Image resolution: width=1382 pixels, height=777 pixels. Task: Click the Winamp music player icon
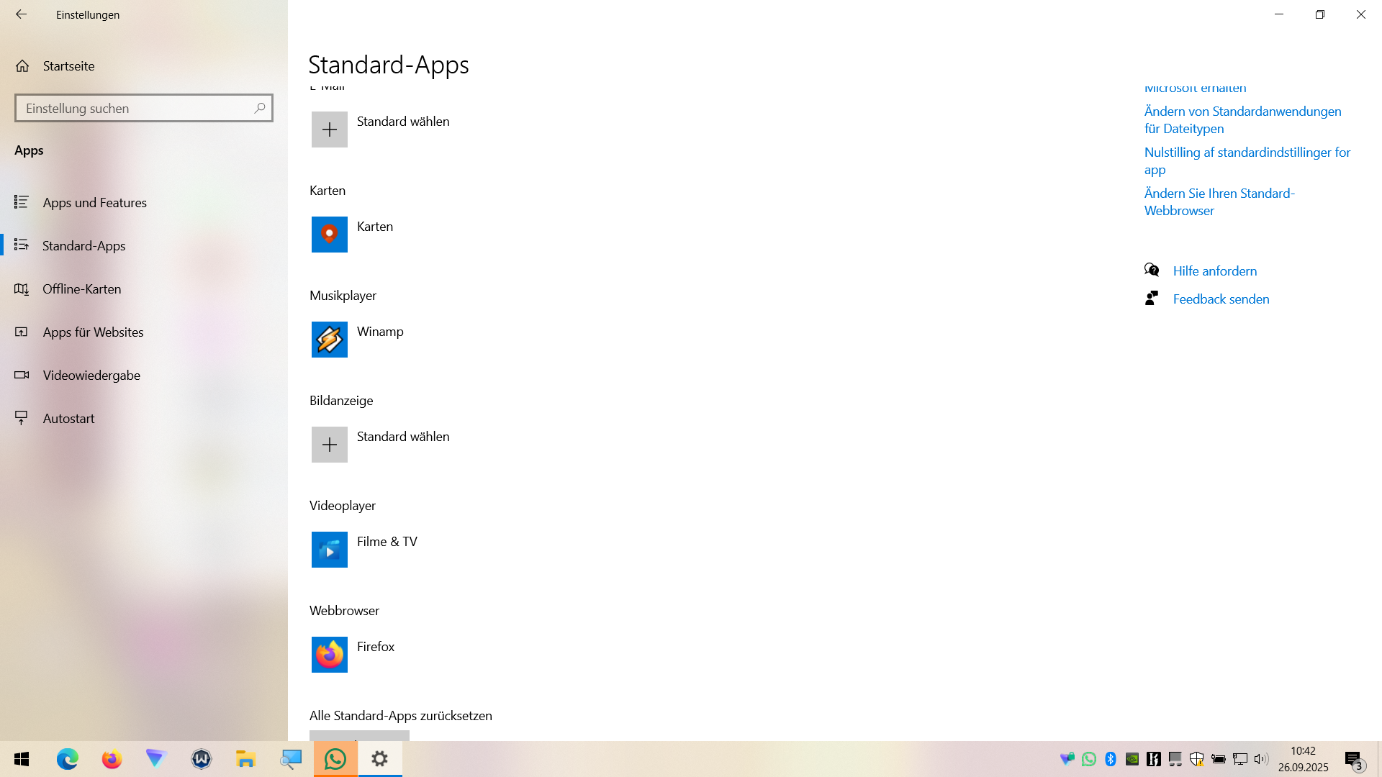[329, 340]
